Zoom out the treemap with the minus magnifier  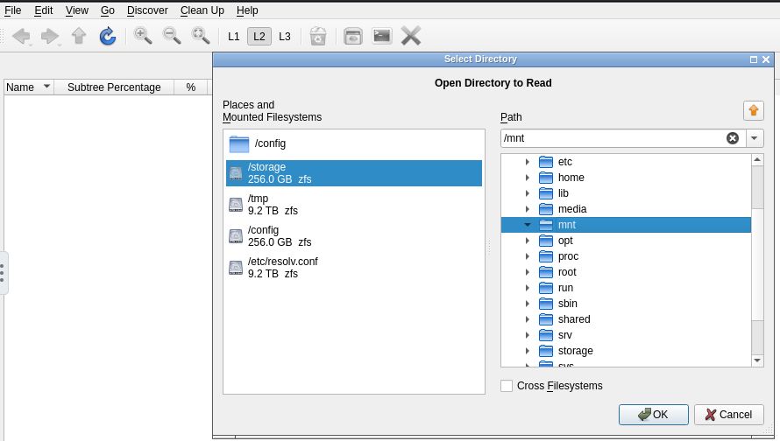pyautogui.click(x=172, y=36)
